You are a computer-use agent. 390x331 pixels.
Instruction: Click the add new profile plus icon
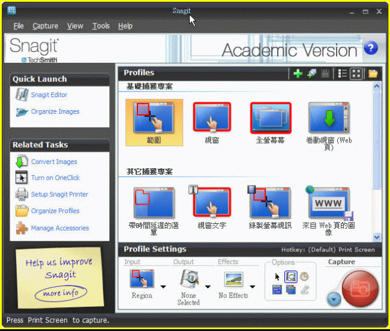point(298,74)
